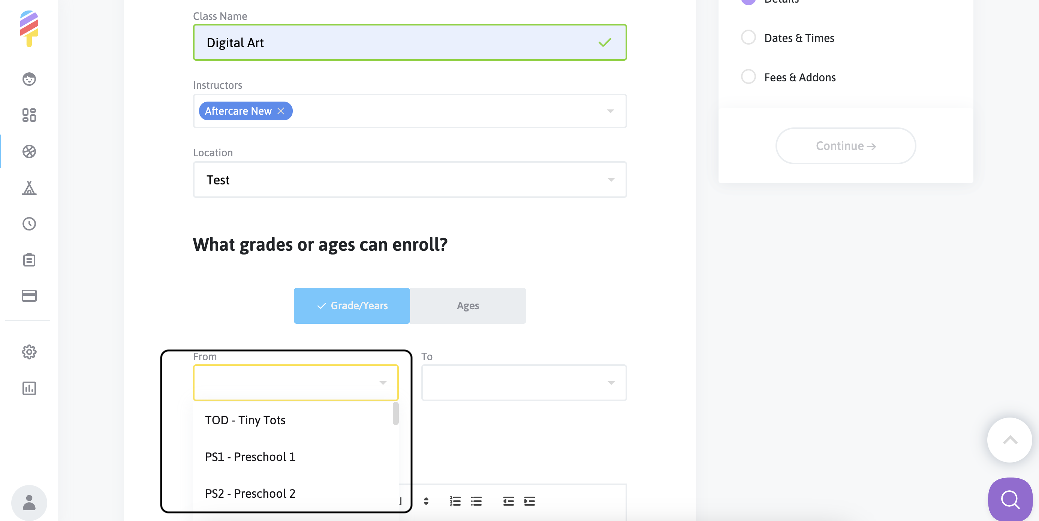Click the Continue button
Screen dimensions: 1039x521
click(x=845, y=146)
